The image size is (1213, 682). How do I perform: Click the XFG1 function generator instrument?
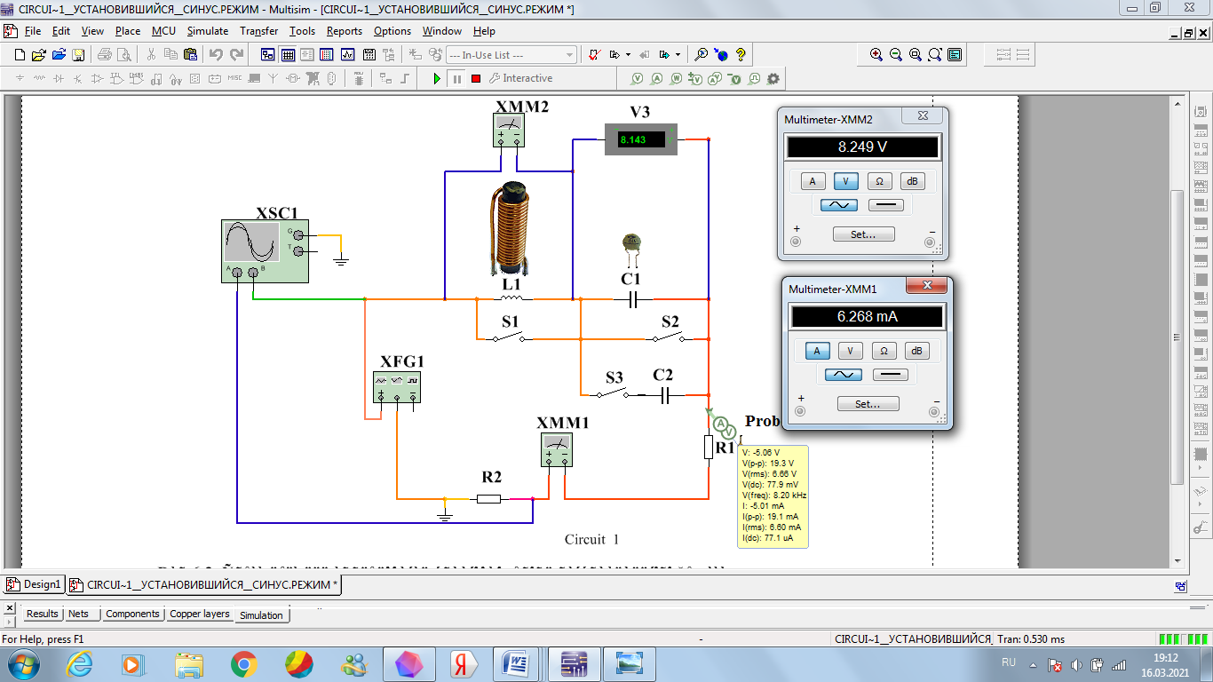(x=396, y=386)
